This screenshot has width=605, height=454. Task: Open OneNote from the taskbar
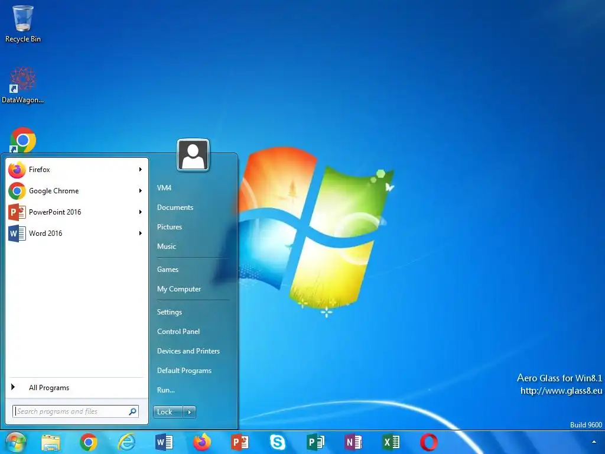(x=353, y=442)
